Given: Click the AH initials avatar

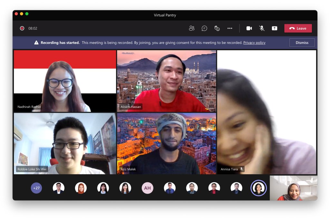Looking at the screenshot, I should point(147,188).
